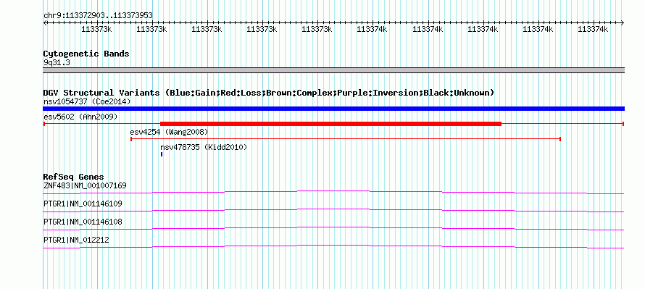
Task: Click the PTGR1|NM_001146108 gene label
Action: tap(83, 222)
